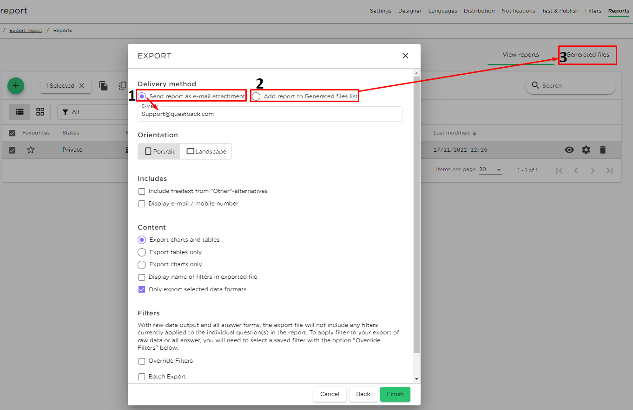The height and width of the screenshot is (410, 633).
Task: Open the Languages tab
Action: 442,11
